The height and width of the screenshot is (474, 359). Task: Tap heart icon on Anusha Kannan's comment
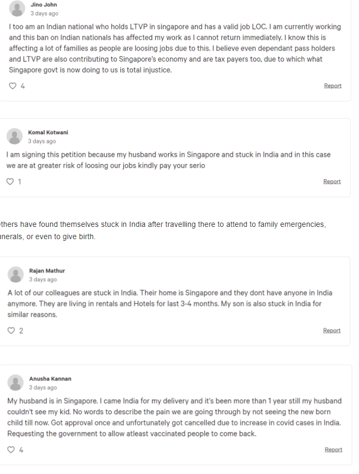pos(11,450)
